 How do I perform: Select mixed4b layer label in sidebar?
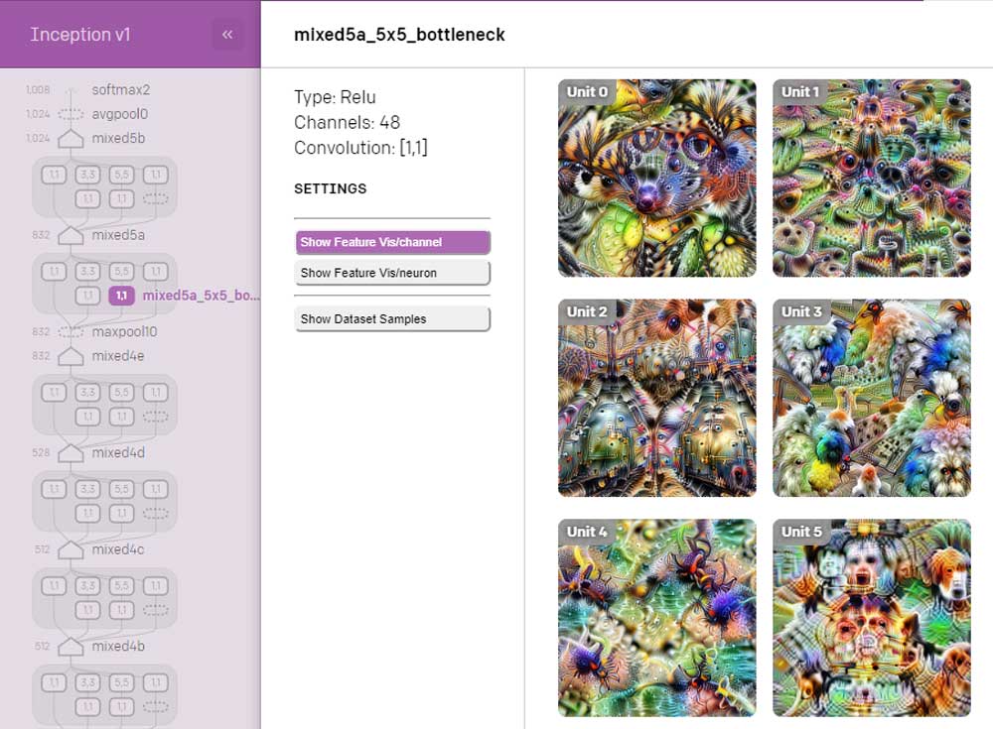(x=118, y=647)
